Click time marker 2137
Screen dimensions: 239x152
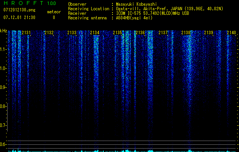click(163, 32)
